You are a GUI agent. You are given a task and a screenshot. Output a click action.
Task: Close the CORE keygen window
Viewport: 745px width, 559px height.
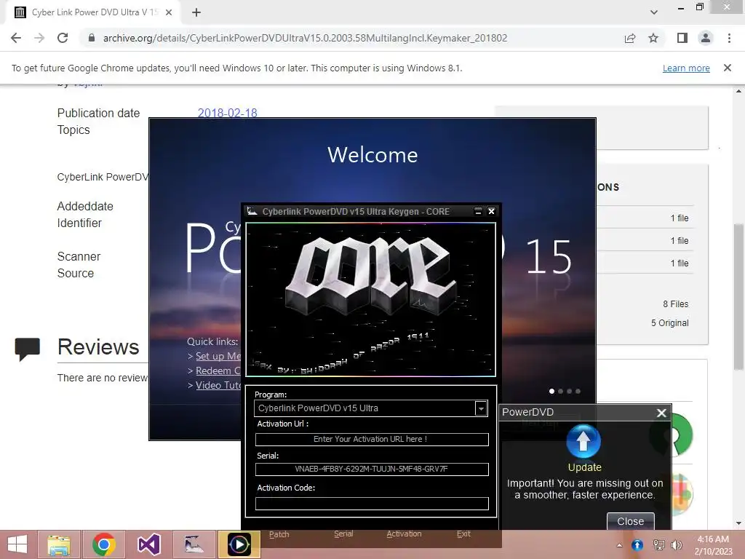491,211
